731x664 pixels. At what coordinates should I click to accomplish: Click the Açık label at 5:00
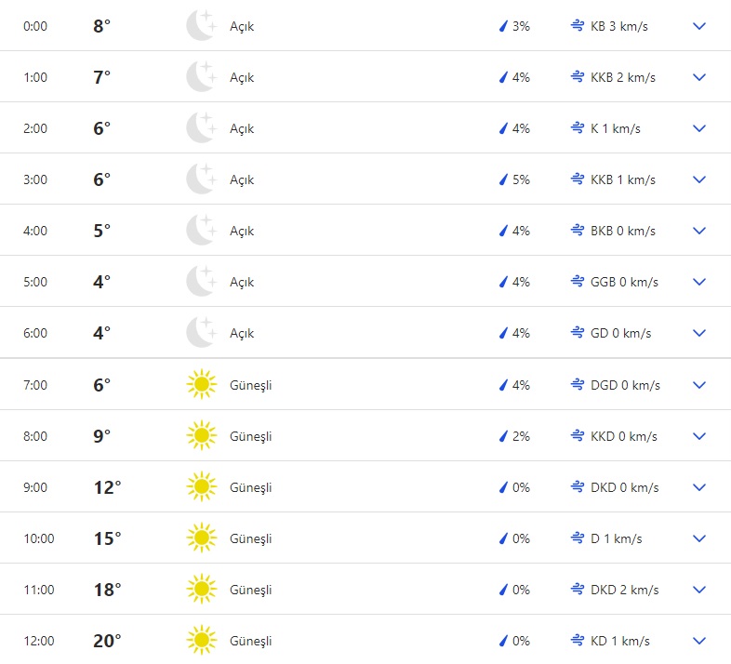[242, 282]
